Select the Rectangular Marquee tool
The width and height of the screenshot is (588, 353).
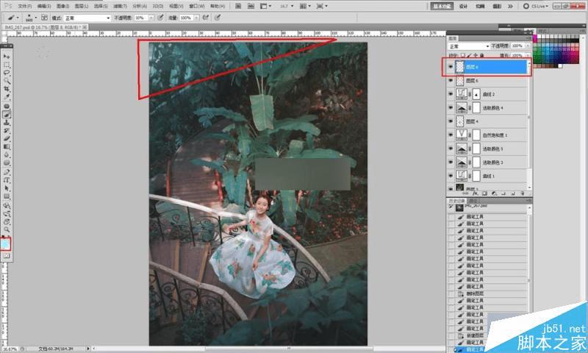tap(7, 65)
